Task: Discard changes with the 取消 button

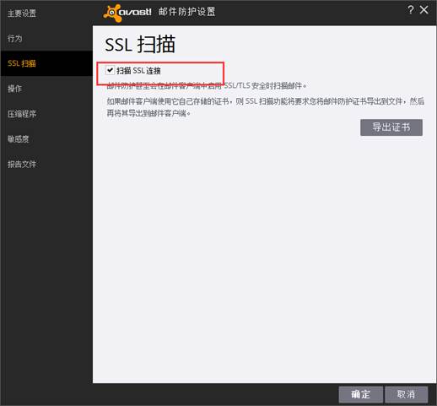Action: [x=406, y=394]
